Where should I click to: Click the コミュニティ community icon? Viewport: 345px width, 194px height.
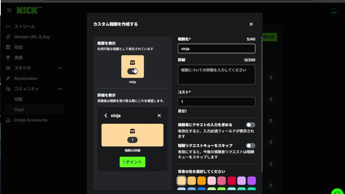[8, 89]
